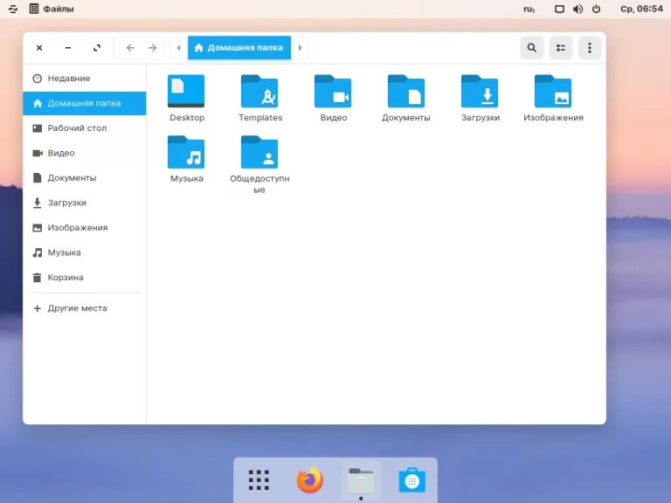Launch Firefox from the dock
671x503 pixels.
309,479
